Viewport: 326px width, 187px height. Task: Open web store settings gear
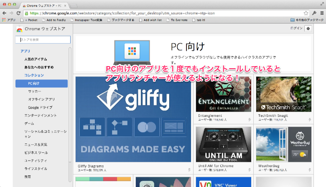coord(308,28)
